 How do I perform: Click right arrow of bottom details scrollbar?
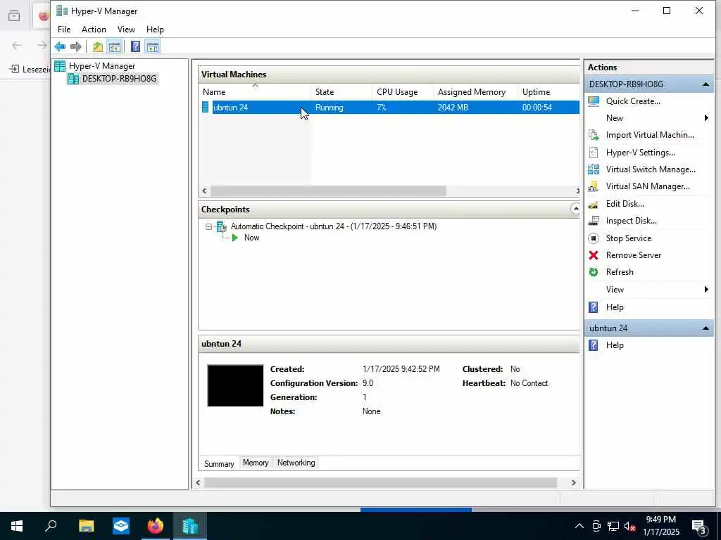click(x=573, y=482)
